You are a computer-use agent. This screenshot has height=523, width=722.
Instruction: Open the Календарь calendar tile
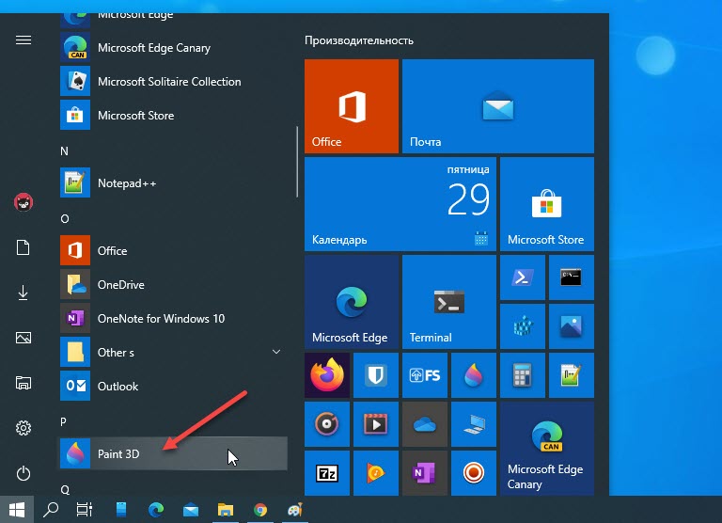400,204
